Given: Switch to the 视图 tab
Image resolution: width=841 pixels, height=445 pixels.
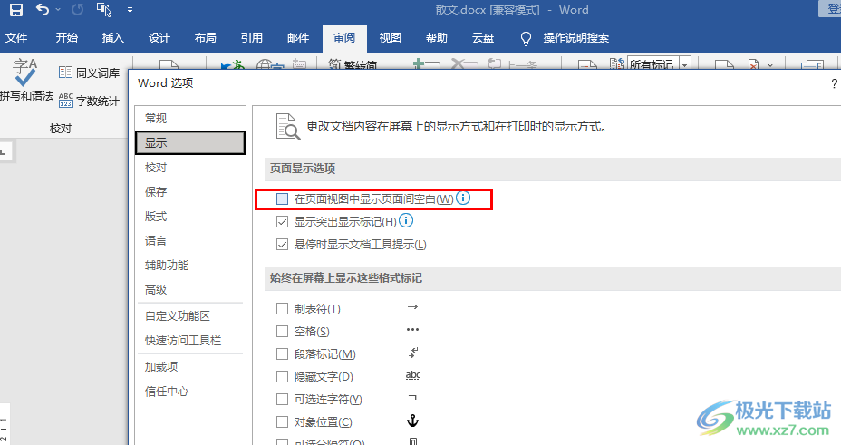Looking at the screenshot, I should (390, 37).
